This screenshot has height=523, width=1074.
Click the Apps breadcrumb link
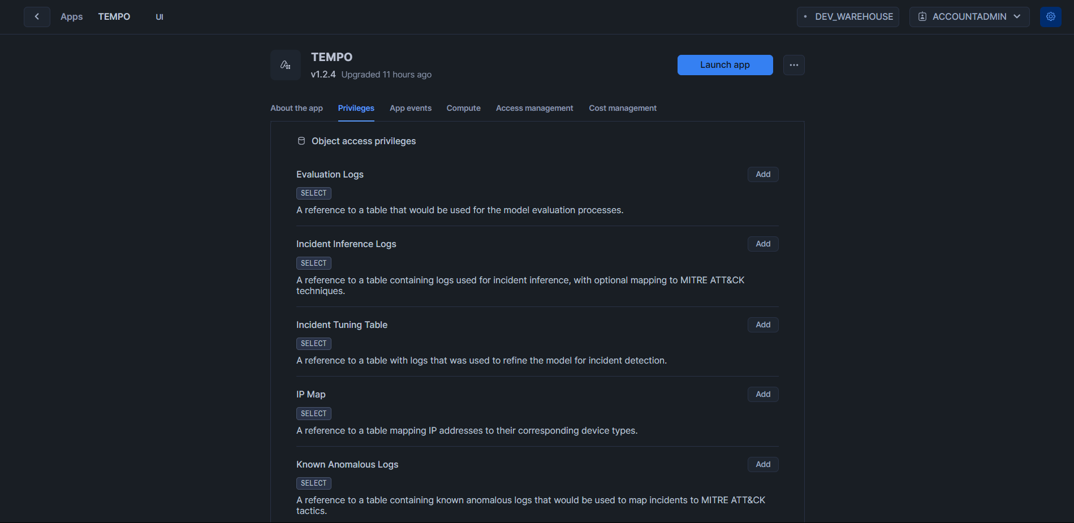(x=72, y=17)
